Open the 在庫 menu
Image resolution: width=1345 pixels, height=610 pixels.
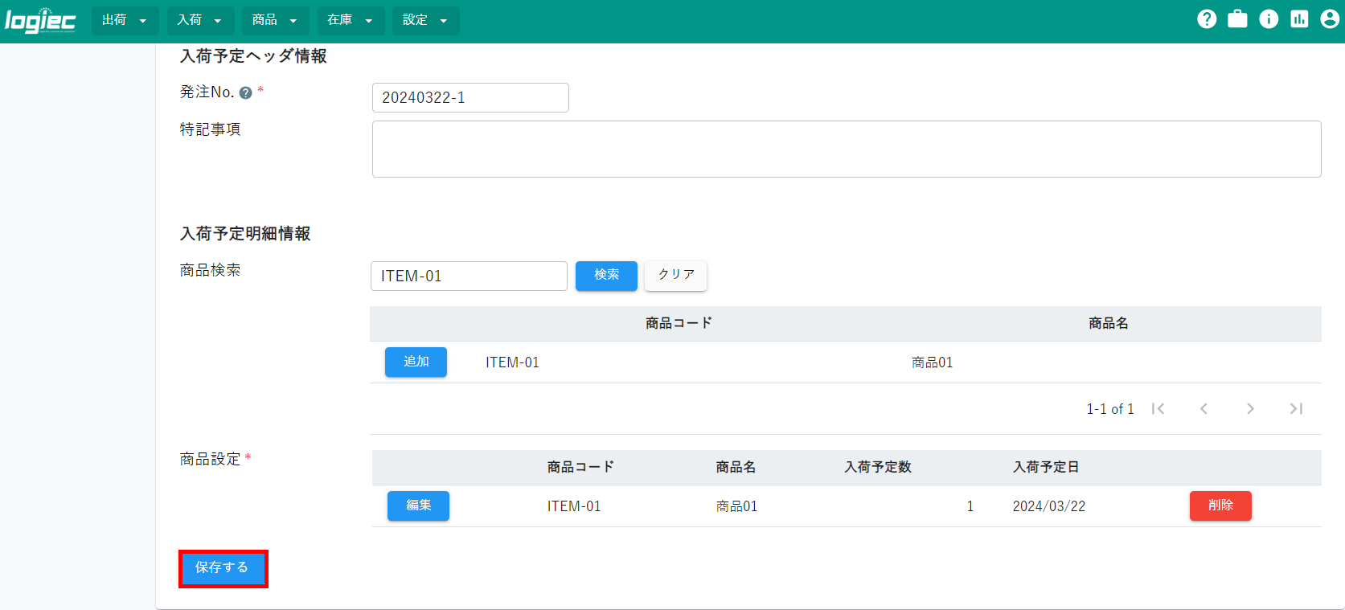351,20
